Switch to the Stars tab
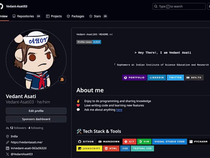210x158 pixels. pyautogui.click(x=98, y=16)
